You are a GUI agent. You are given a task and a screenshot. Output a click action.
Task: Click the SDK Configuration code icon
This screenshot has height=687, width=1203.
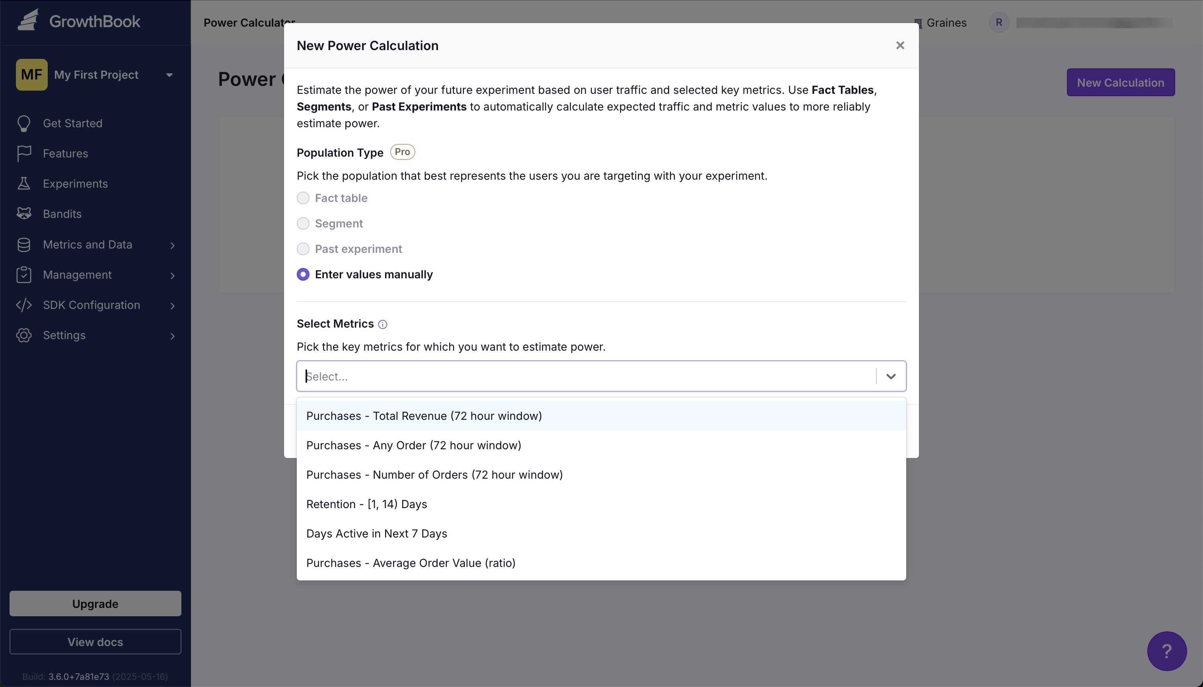coord(23,305)
